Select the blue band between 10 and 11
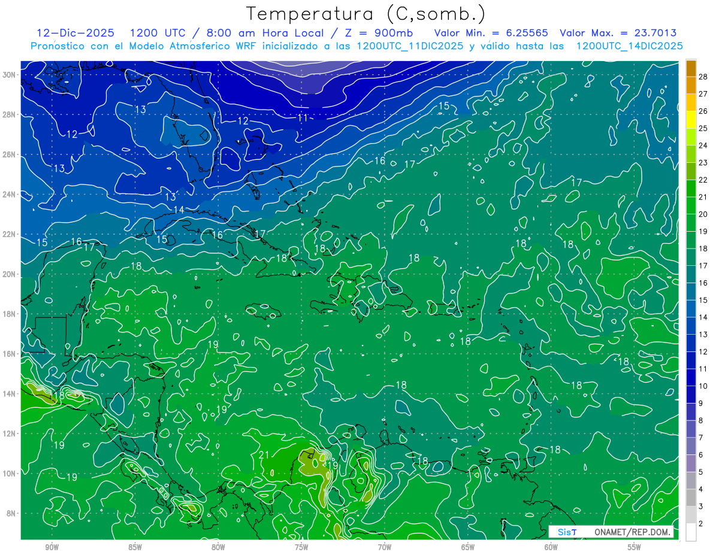This screenshot has height=555, width=719. point(691,377)
